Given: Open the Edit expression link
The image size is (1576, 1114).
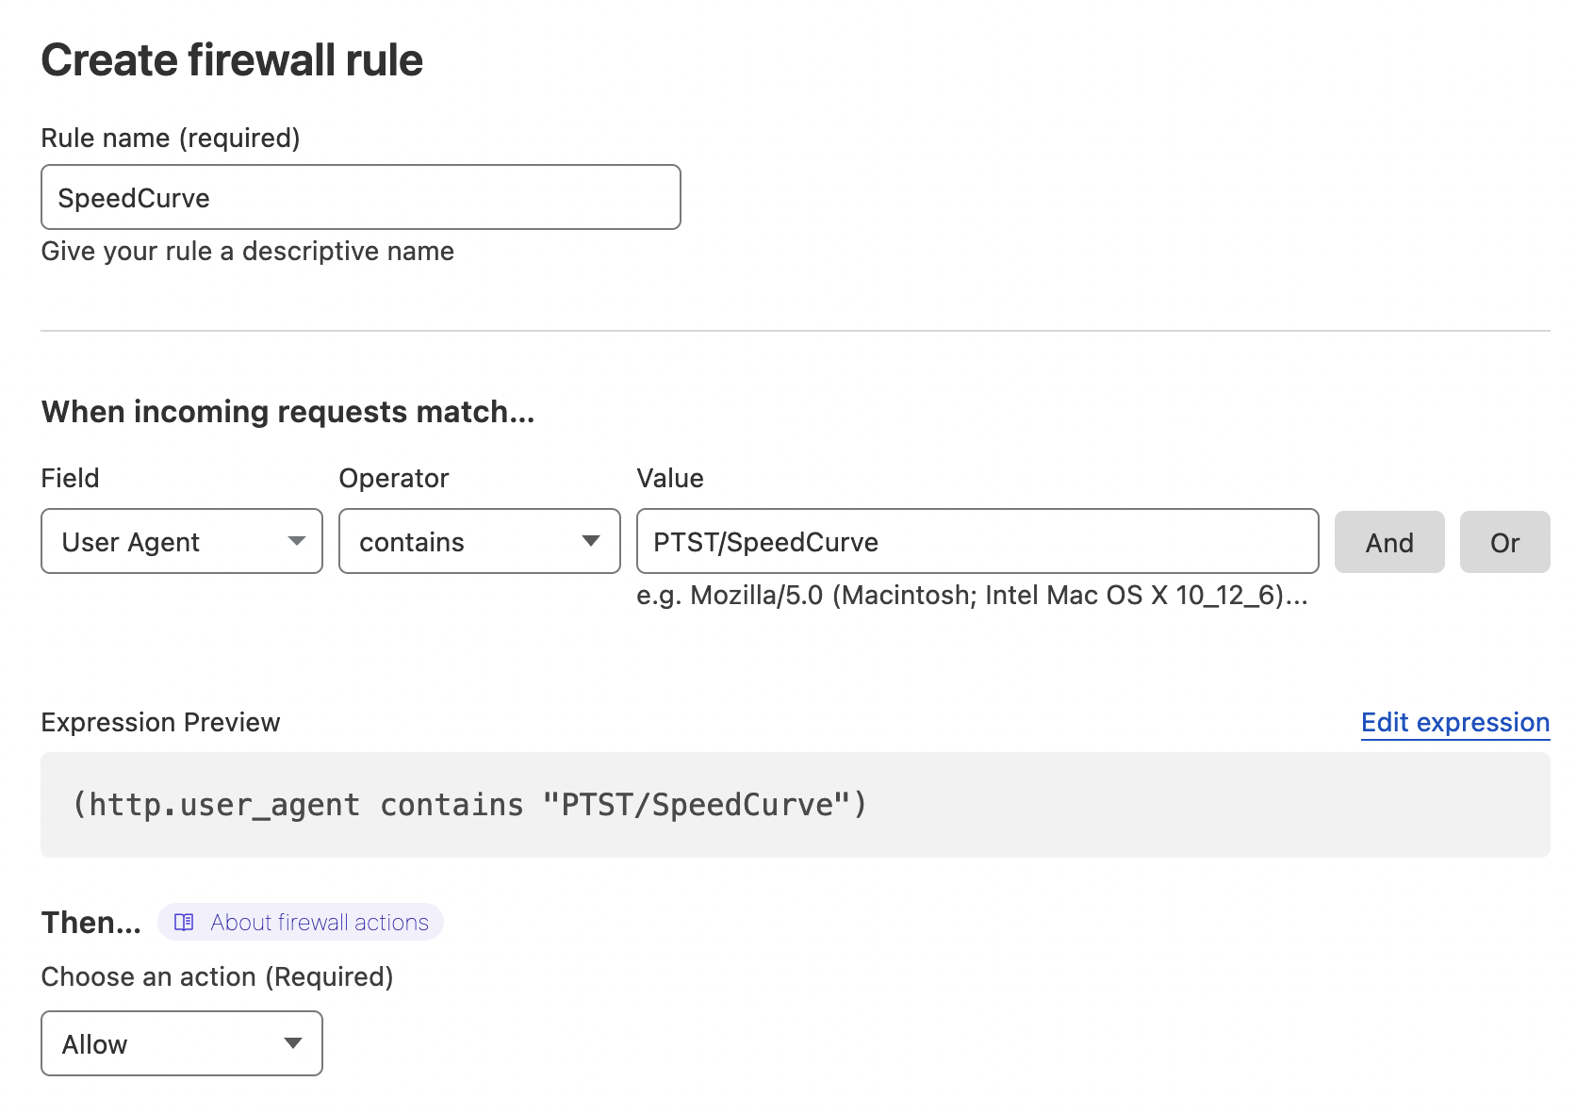Looking at the screenshot, I should pyautogui.click(x=1455, y=722).
